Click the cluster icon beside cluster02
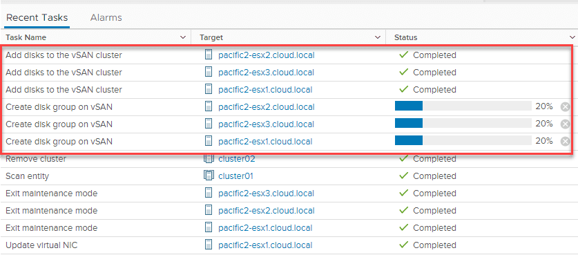This screenshot has height=255, width=578. 209,159
